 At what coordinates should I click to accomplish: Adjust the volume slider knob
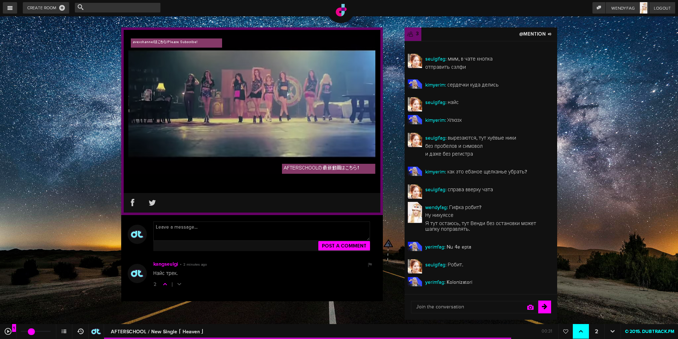point(31,332)
